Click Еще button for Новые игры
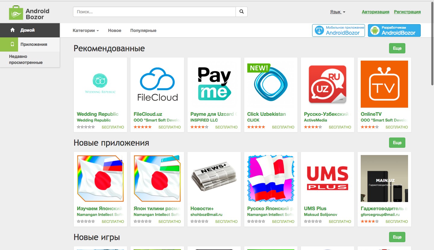 pyautogui.click(x=397, y=237)
